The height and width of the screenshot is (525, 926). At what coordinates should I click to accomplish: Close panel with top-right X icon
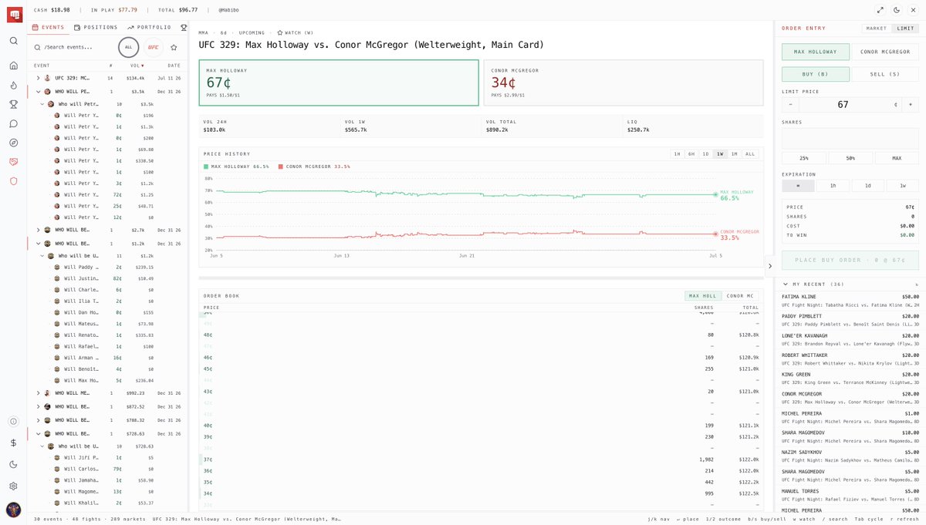[912, 10]
